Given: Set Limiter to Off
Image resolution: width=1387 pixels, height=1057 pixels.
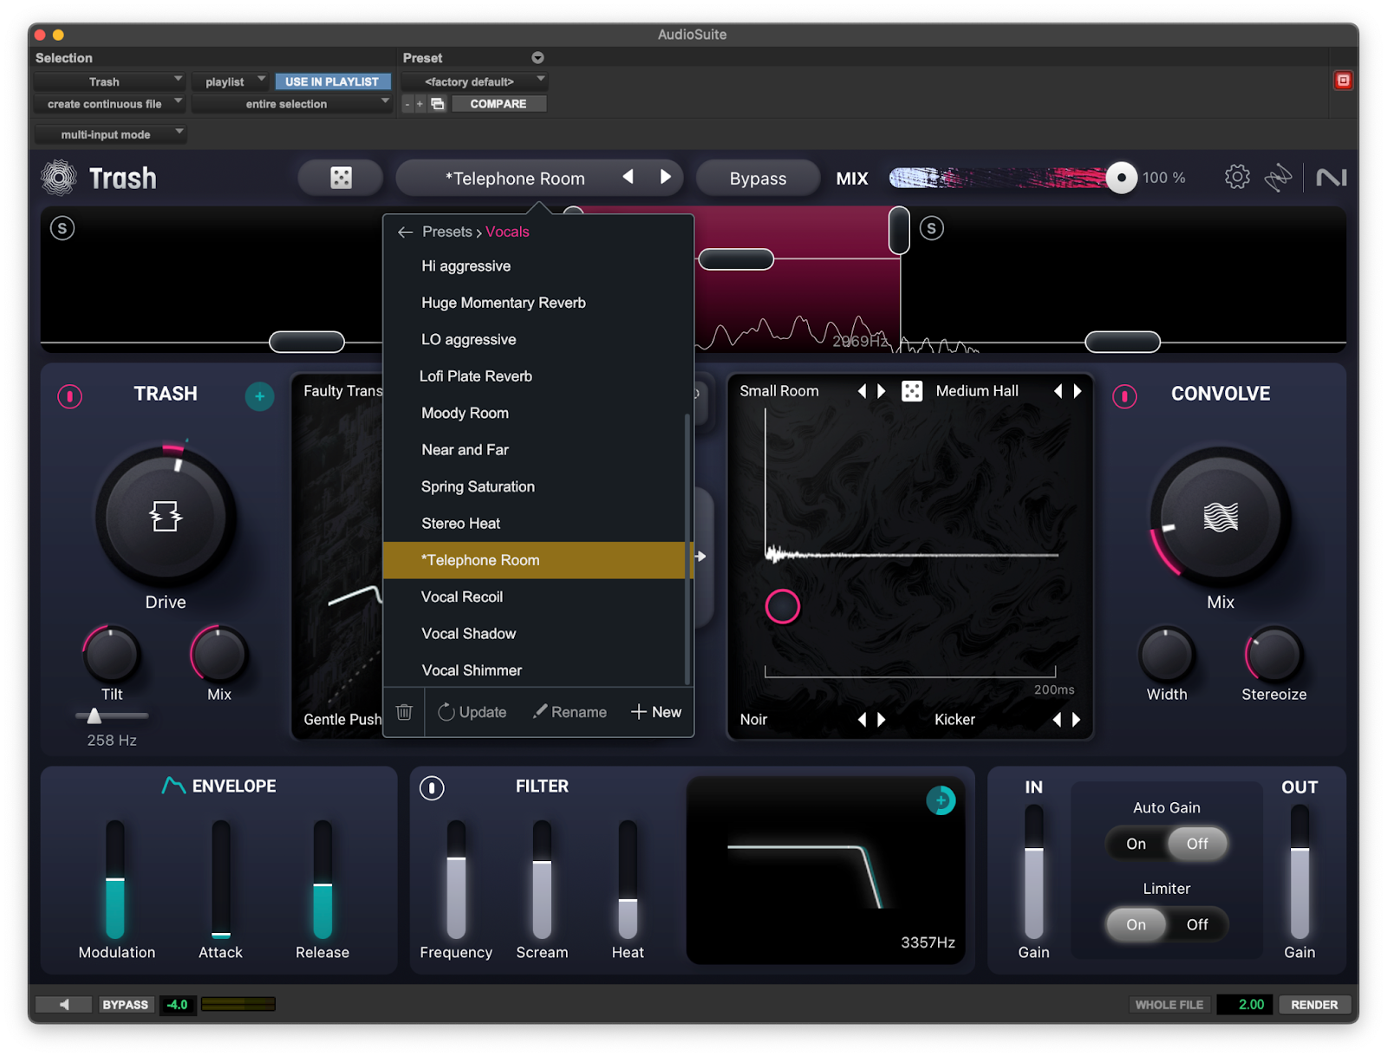Looking at the screenshot, I should coord(1197,924).
